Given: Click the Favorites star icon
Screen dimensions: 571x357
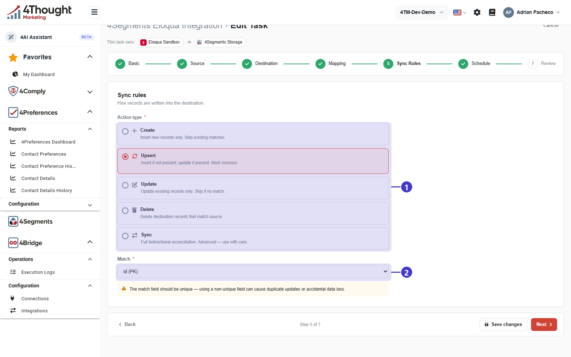Looking at the screenshot, I should coord(13,57).
